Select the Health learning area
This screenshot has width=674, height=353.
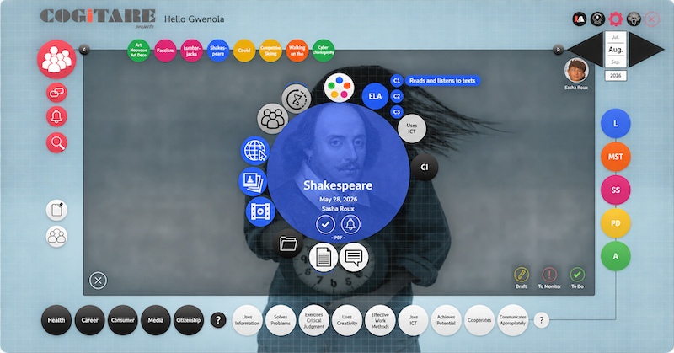point(56,320)
